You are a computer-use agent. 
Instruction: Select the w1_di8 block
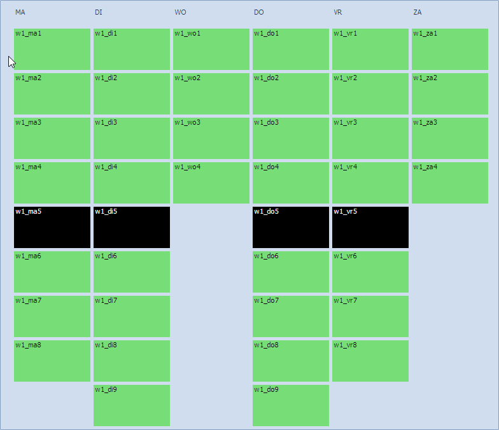[x=132, y=361]
